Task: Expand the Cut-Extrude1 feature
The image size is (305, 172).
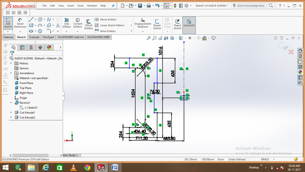Action: (11, 113)
